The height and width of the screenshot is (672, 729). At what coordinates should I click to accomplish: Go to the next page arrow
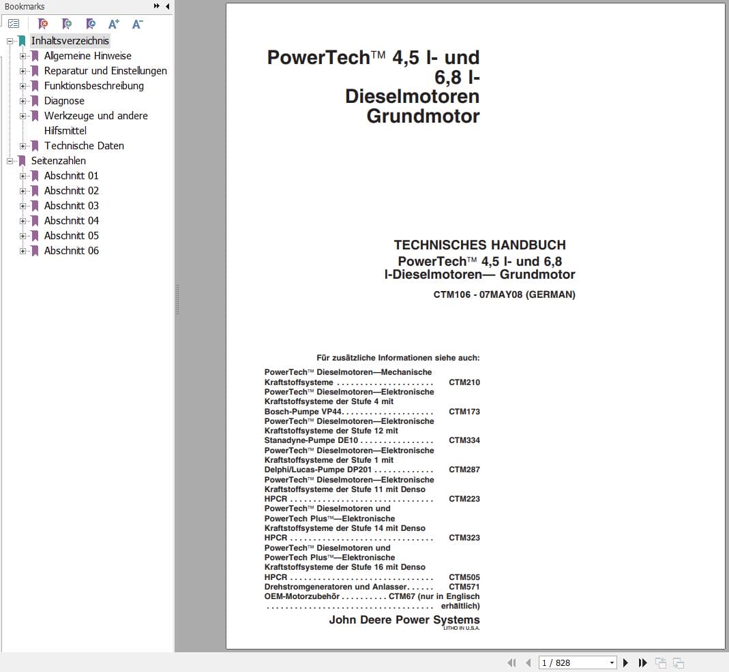[x=626, y=662]
